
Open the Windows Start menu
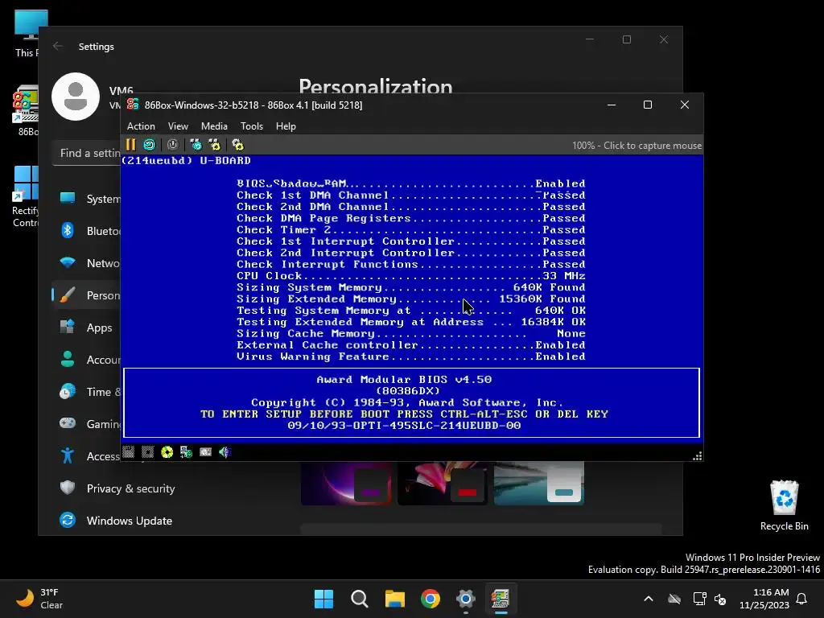323,599
